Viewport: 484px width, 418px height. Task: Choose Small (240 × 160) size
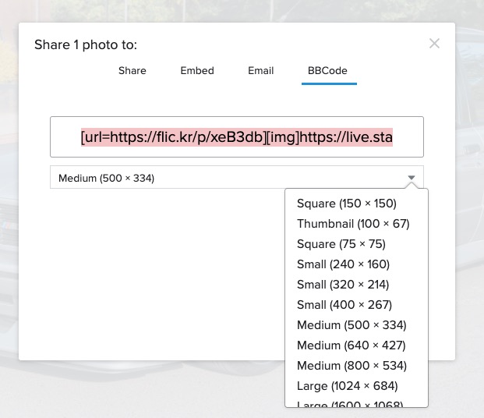(x=343, y=264)
